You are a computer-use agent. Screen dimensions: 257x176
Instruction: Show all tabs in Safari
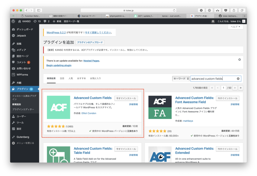click(242, 10)
